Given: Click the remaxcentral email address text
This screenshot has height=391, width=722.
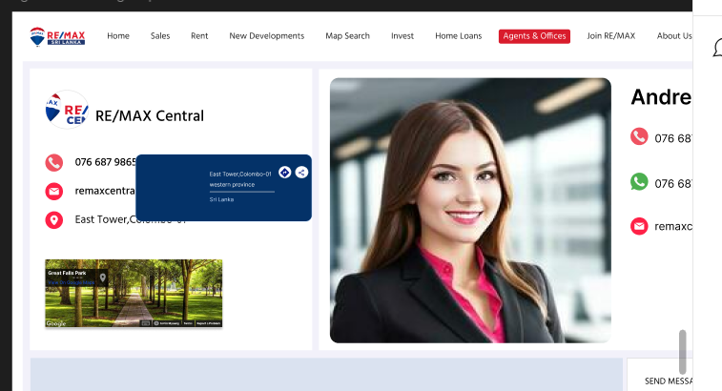Looking at the screenshot, I should pyautogui.click(x=105, y=191).
